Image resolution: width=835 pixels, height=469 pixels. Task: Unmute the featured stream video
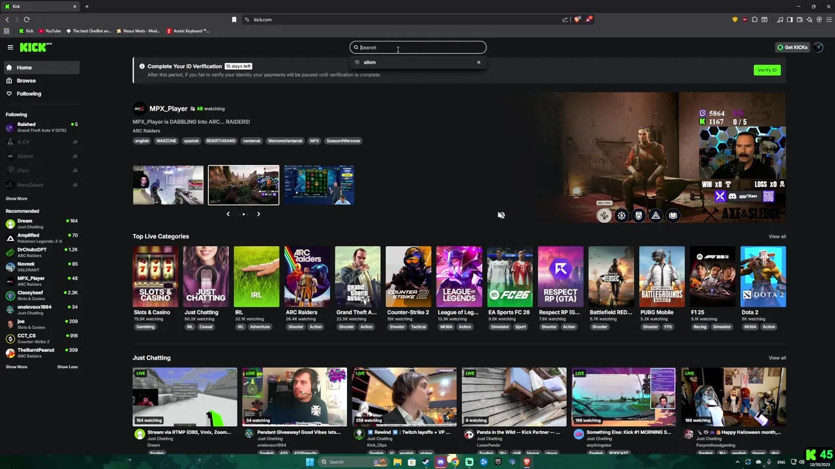(x=501, y=215)
